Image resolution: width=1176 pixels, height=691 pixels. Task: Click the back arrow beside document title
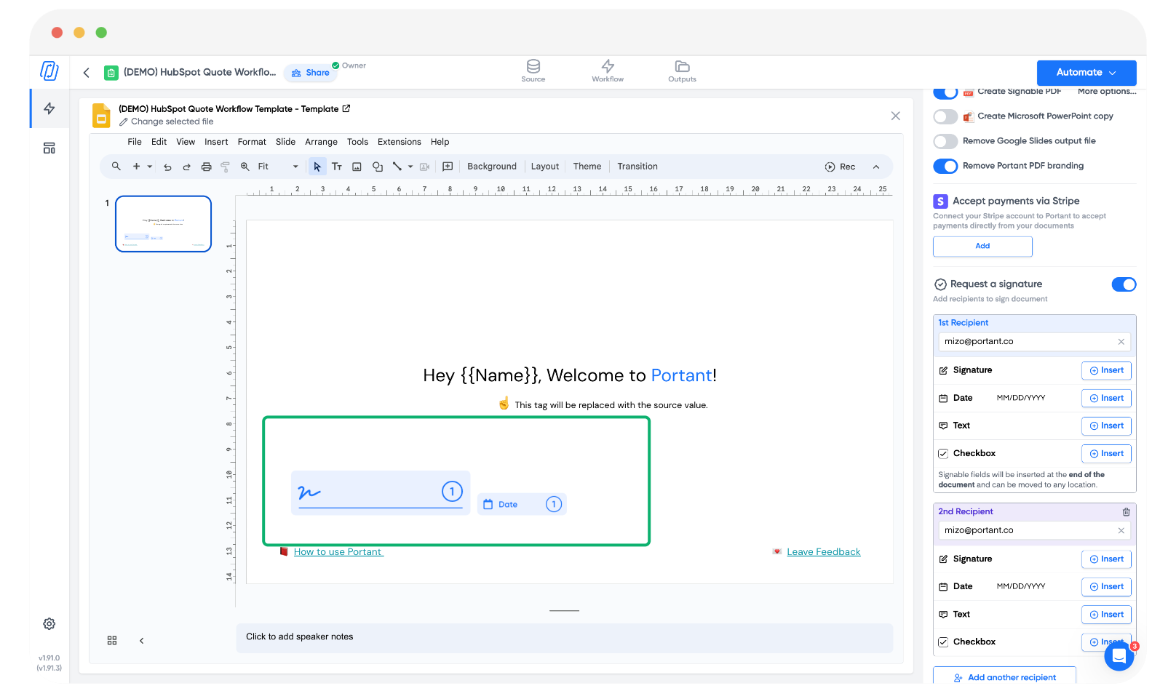pyautogui.click(x=87, y=72)
